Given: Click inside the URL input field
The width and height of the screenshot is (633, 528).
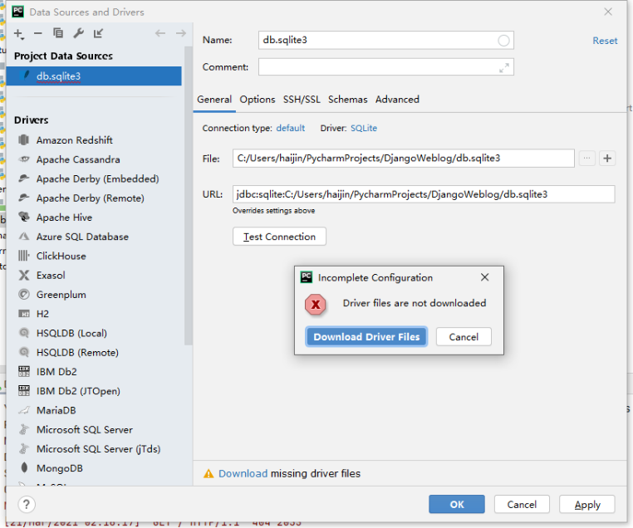Looking at the screenshot, I should tap(424, 194).
